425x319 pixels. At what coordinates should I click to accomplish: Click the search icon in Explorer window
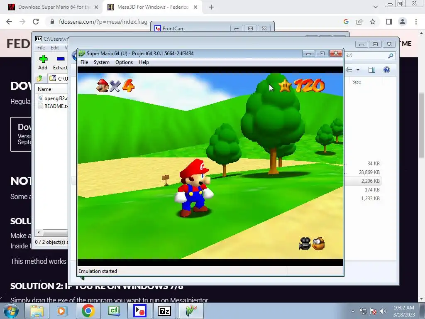(x=391, y=56)
